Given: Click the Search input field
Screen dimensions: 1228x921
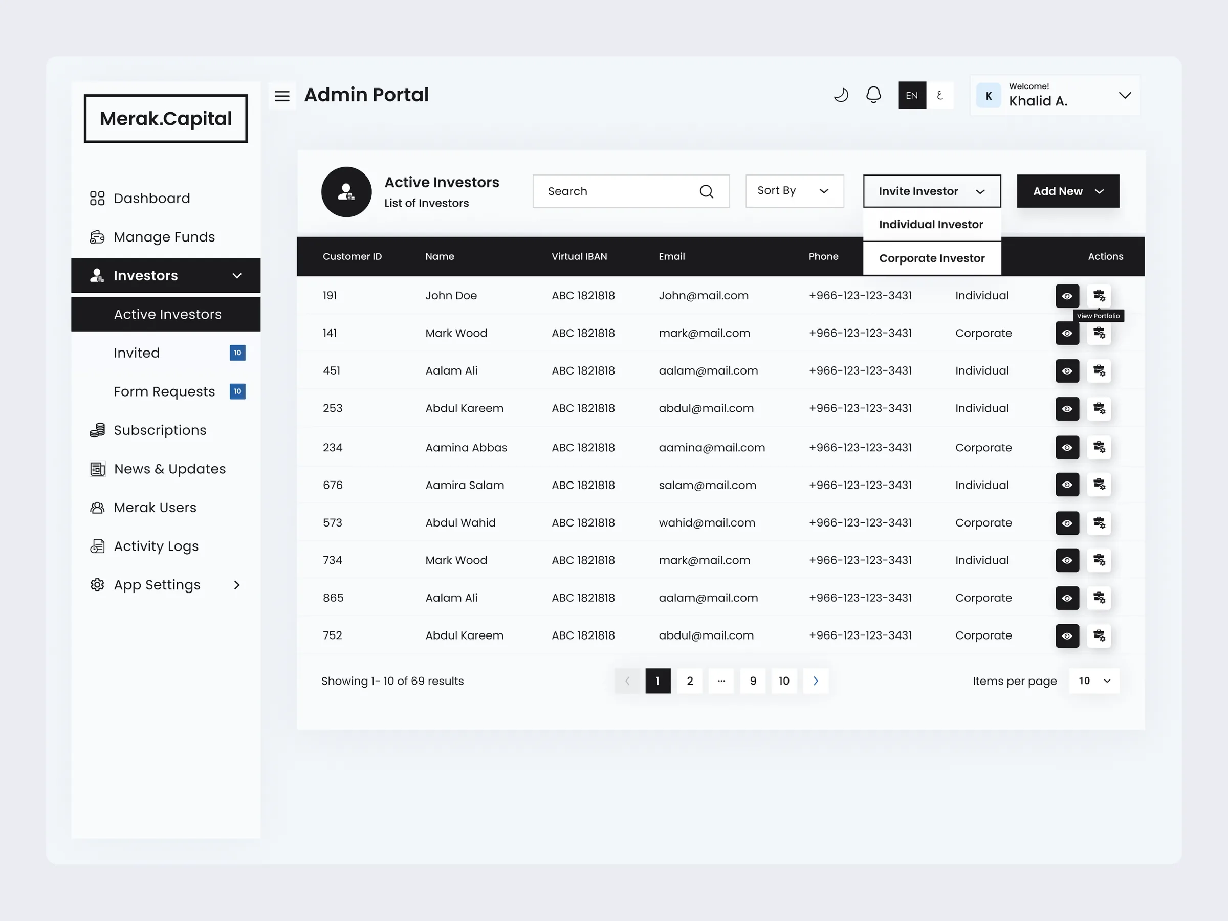Looking at the screenshot, I should tap(631, 191).
